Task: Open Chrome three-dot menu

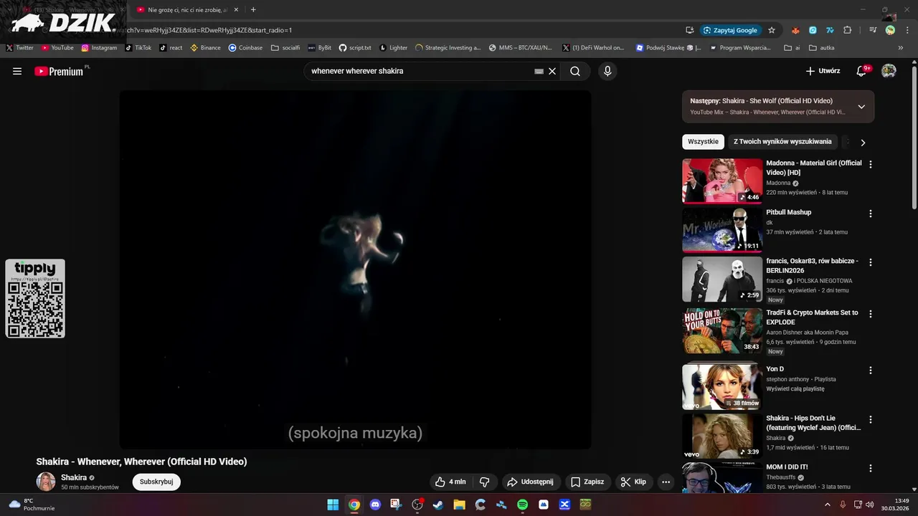Action: pos(907,30)
